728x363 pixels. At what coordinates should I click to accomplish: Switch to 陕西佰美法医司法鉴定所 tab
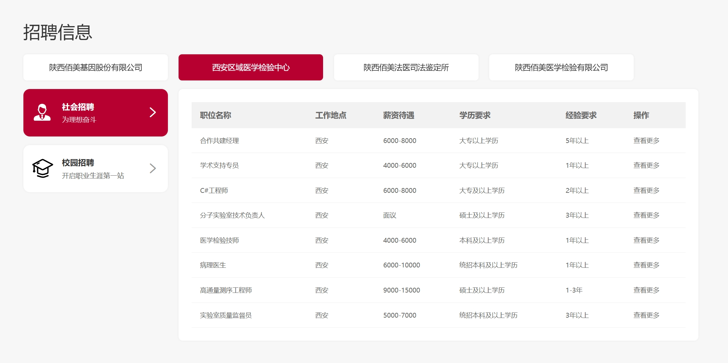point(406,67)
